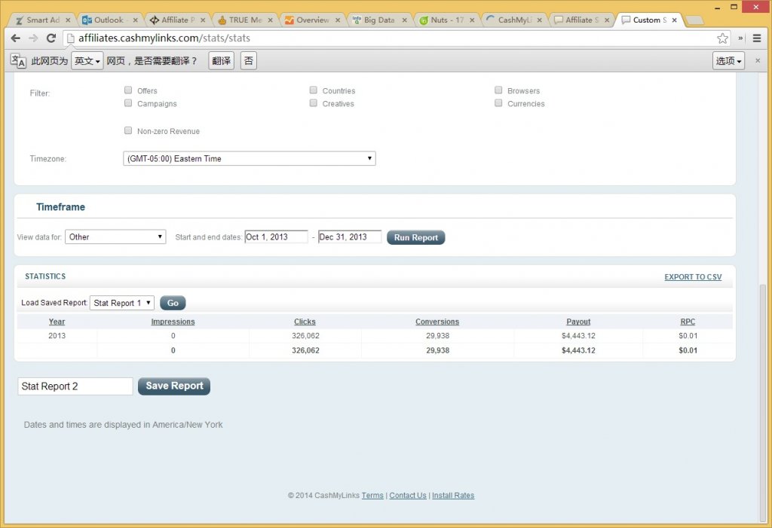Screen dimensions: 772x528
Task: Open the Chrome hamburger menu
Action: click(757, 38)
